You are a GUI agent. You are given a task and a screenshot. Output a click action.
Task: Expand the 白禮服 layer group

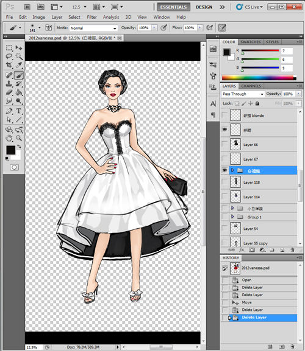click(232, 170)
